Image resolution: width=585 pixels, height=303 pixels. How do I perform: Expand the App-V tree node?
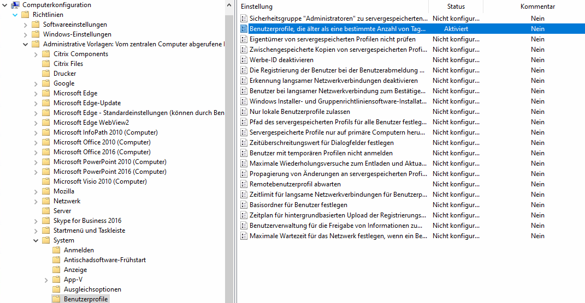pos(46,280)
